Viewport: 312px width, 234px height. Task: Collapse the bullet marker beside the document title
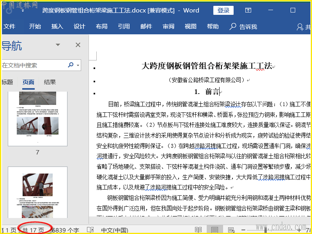click(x=94, y=68)
